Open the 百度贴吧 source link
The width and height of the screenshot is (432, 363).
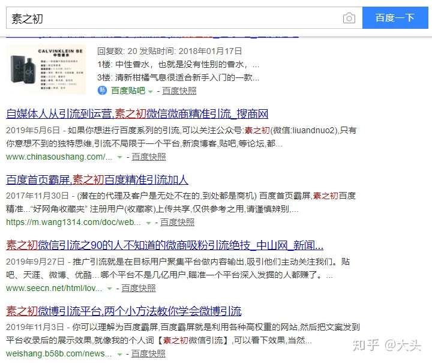[x=128, y=91]
